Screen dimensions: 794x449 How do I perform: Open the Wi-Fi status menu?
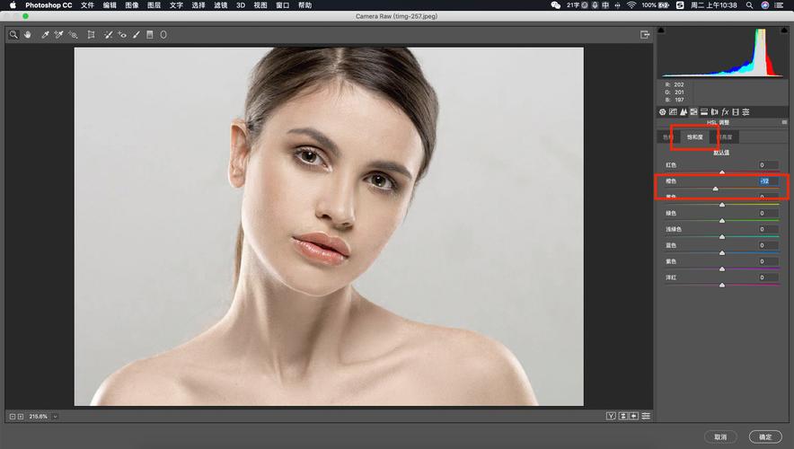631,5
